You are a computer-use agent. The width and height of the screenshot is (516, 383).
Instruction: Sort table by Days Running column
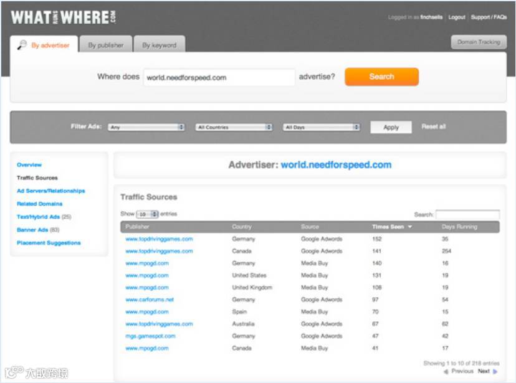(x=459, y=227)
